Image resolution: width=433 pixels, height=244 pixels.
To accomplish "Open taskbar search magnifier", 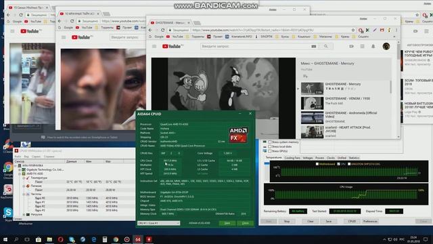I will pyautogui.click(x=16, y=239).
